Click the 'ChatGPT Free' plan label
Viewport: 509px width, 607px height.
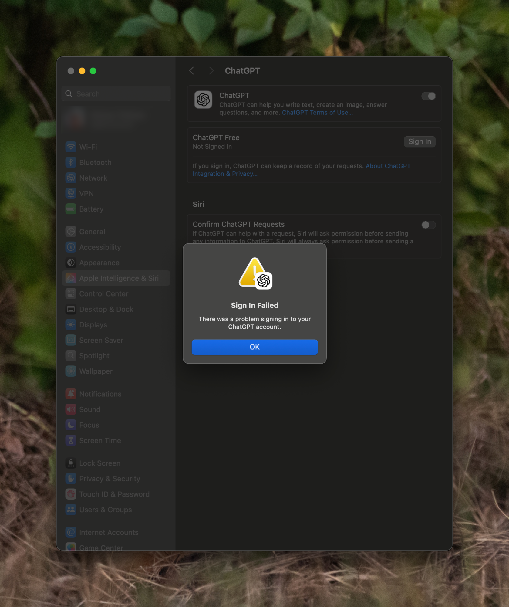pos(216,137)
